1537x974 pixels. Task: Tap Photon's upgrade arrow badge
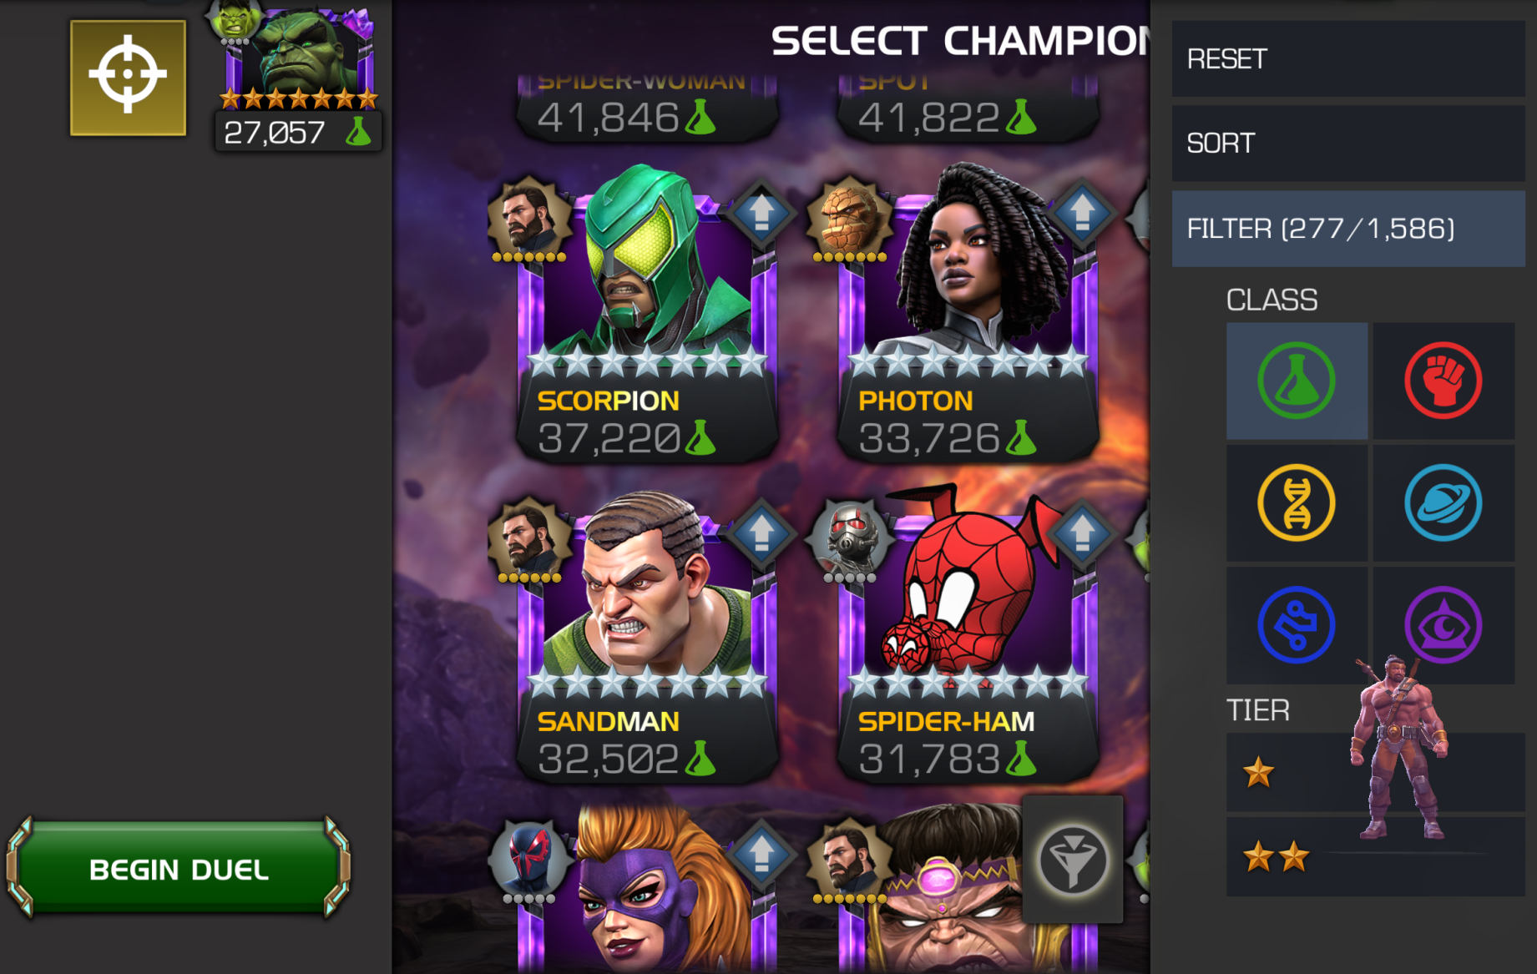[x=1082, y=213]
